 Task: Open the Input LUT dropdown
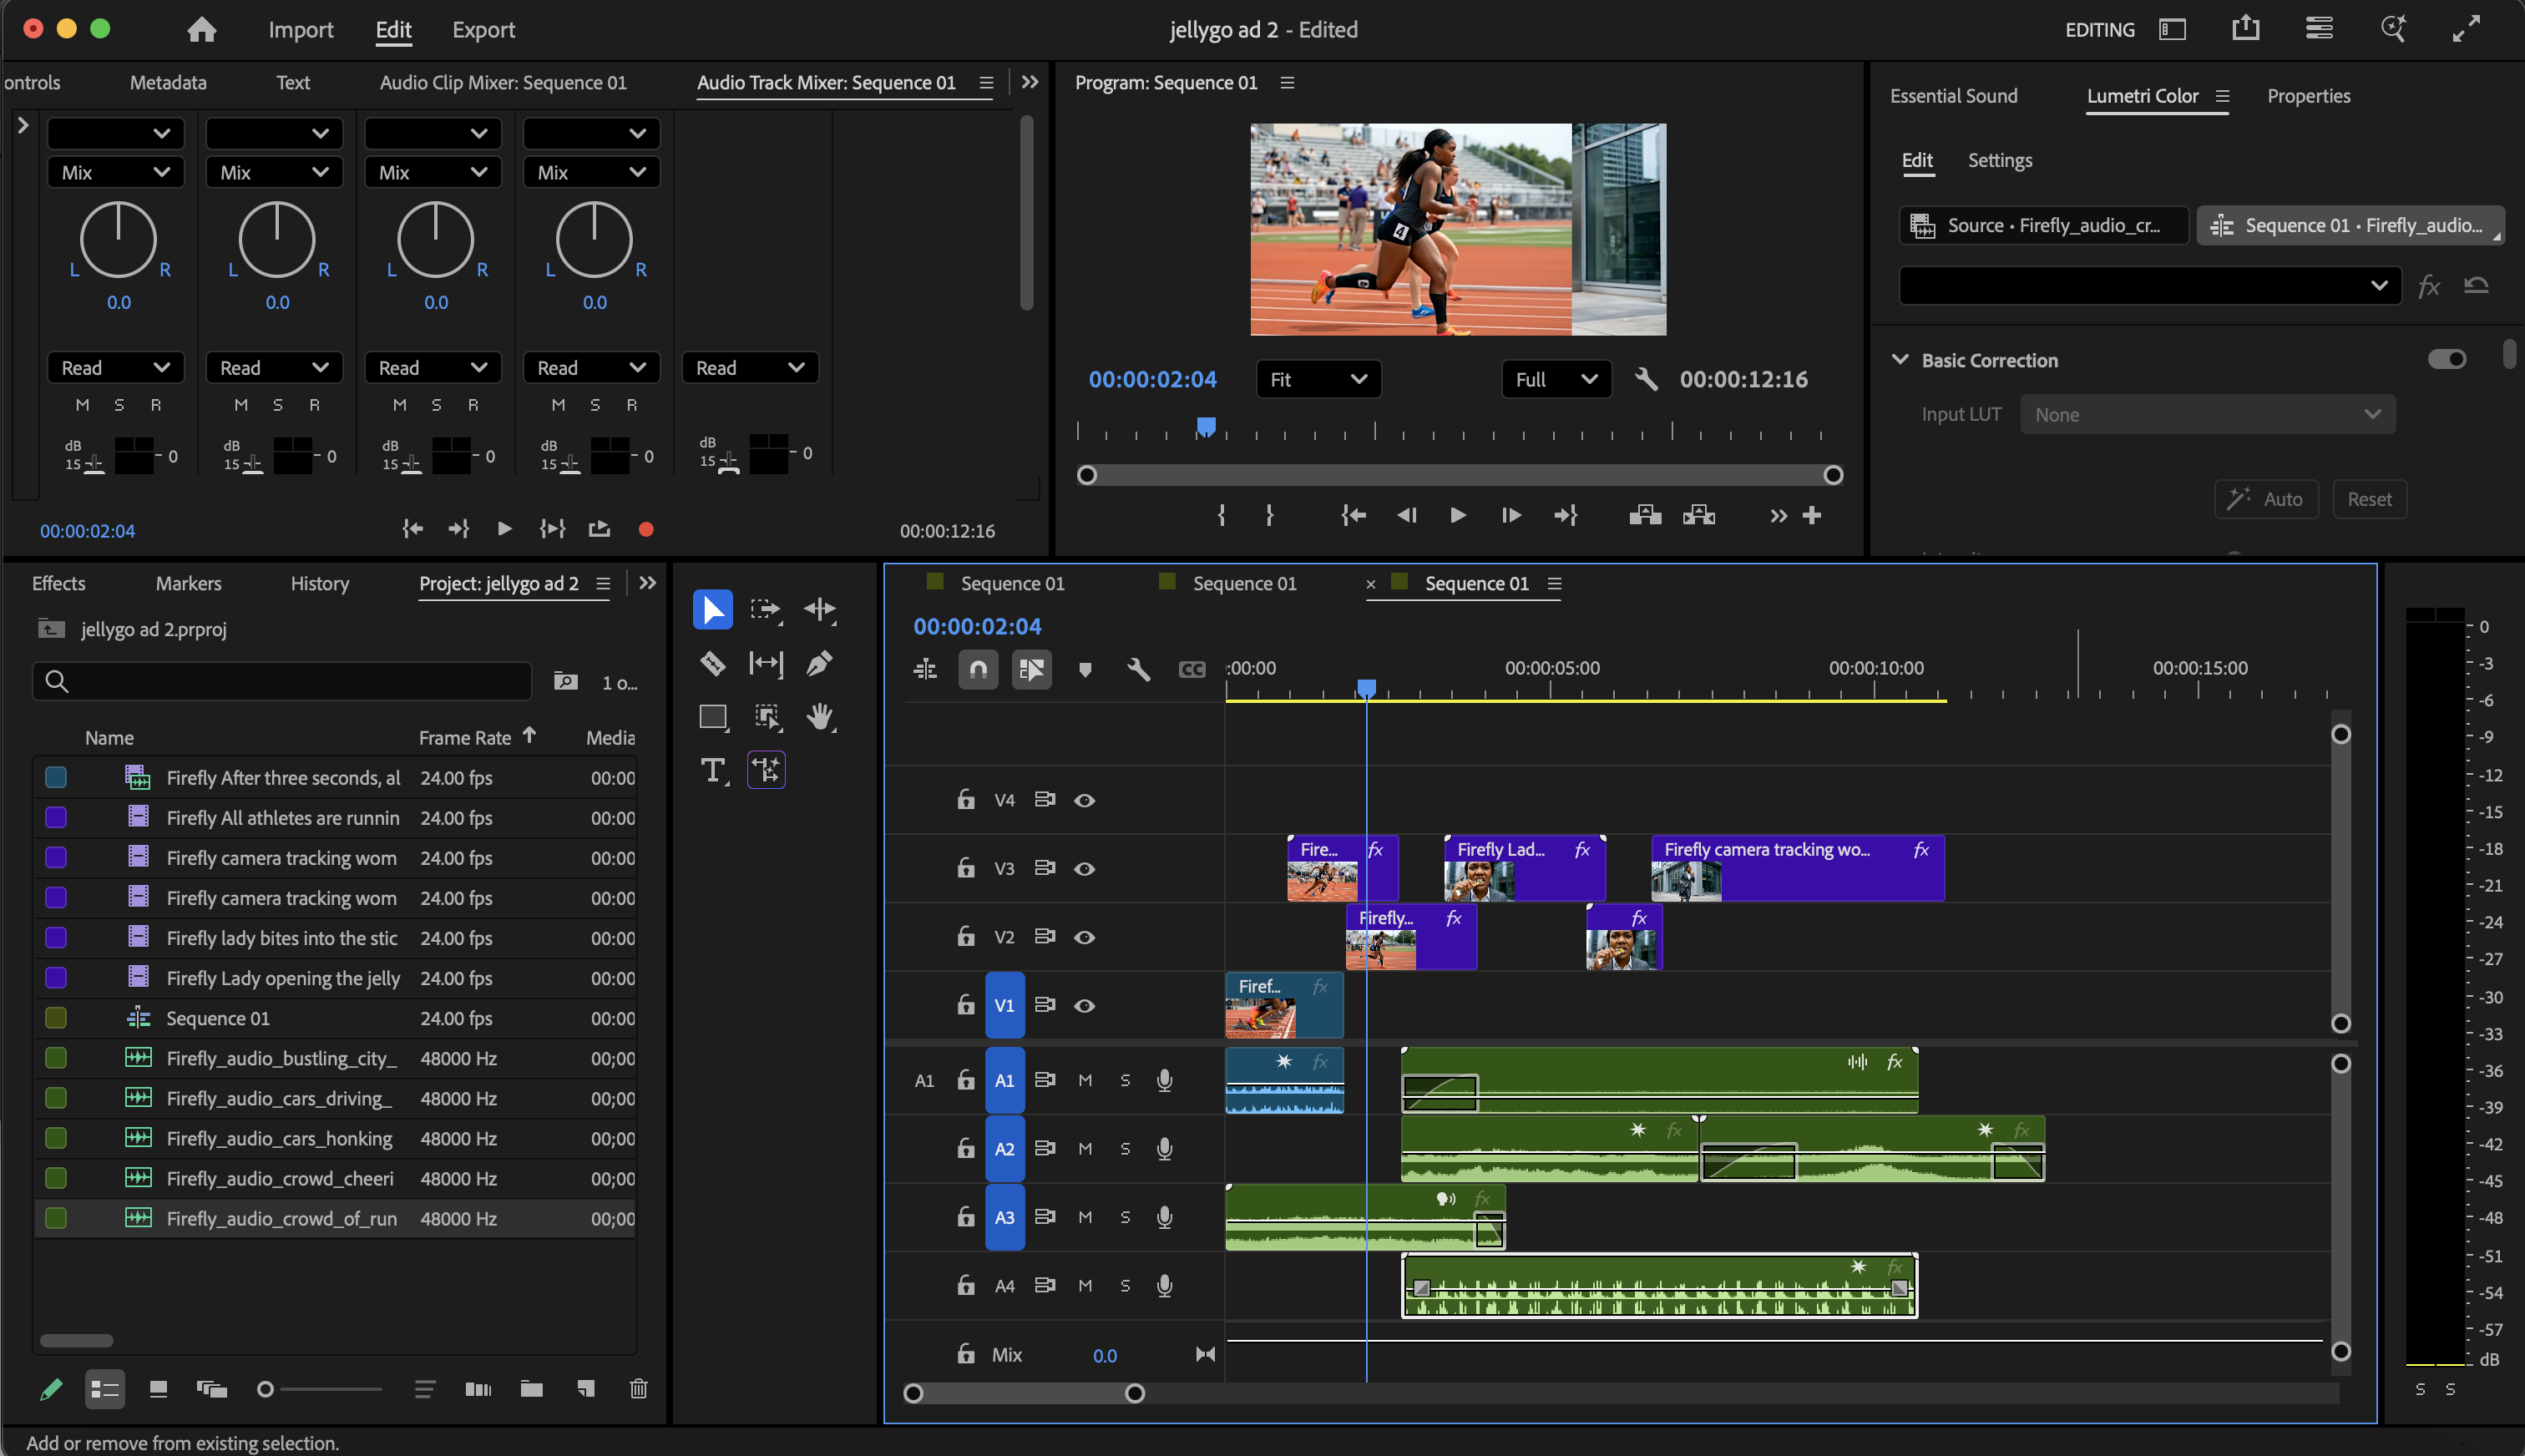tap(2207, 414)
